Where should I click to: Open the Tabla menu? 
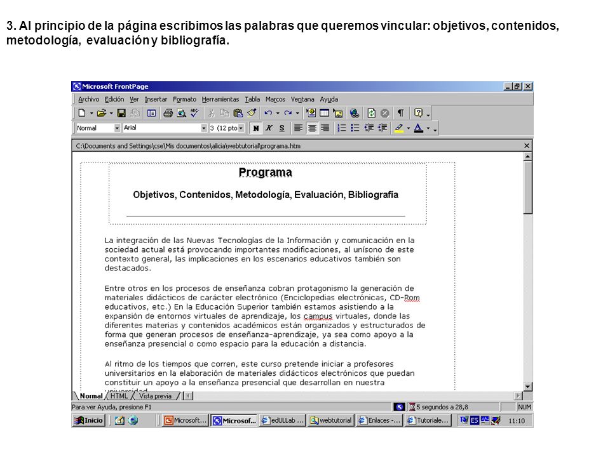[252, 99]
